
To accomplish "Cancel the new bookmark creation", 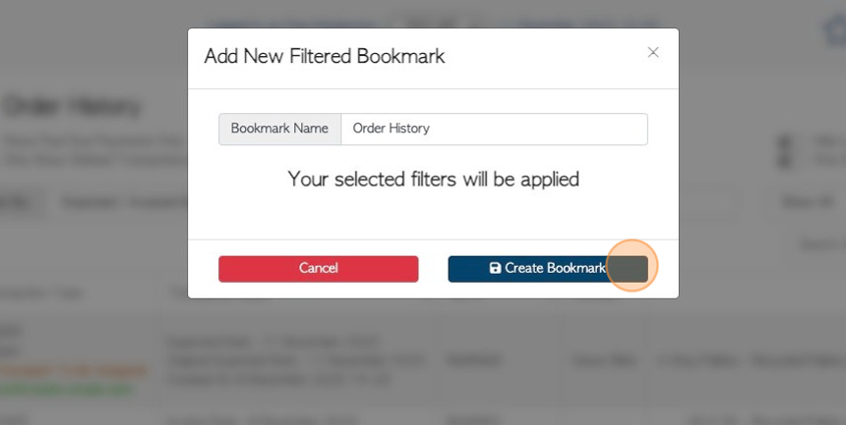I will (319, 269).
